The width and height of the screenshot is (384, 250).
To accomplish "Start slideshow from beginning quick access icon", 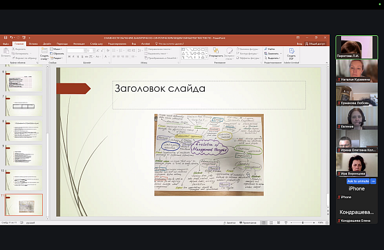I will pos(24,38).
